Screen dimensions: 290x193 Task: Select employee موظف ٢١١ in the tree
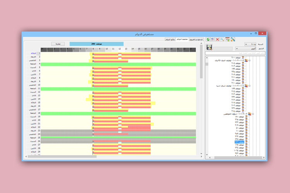click(x=236, y=77)
